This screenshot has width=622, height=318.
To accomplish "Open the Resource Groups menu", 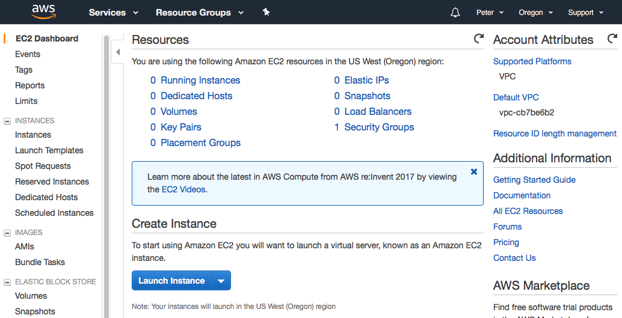I will [199, 13].
